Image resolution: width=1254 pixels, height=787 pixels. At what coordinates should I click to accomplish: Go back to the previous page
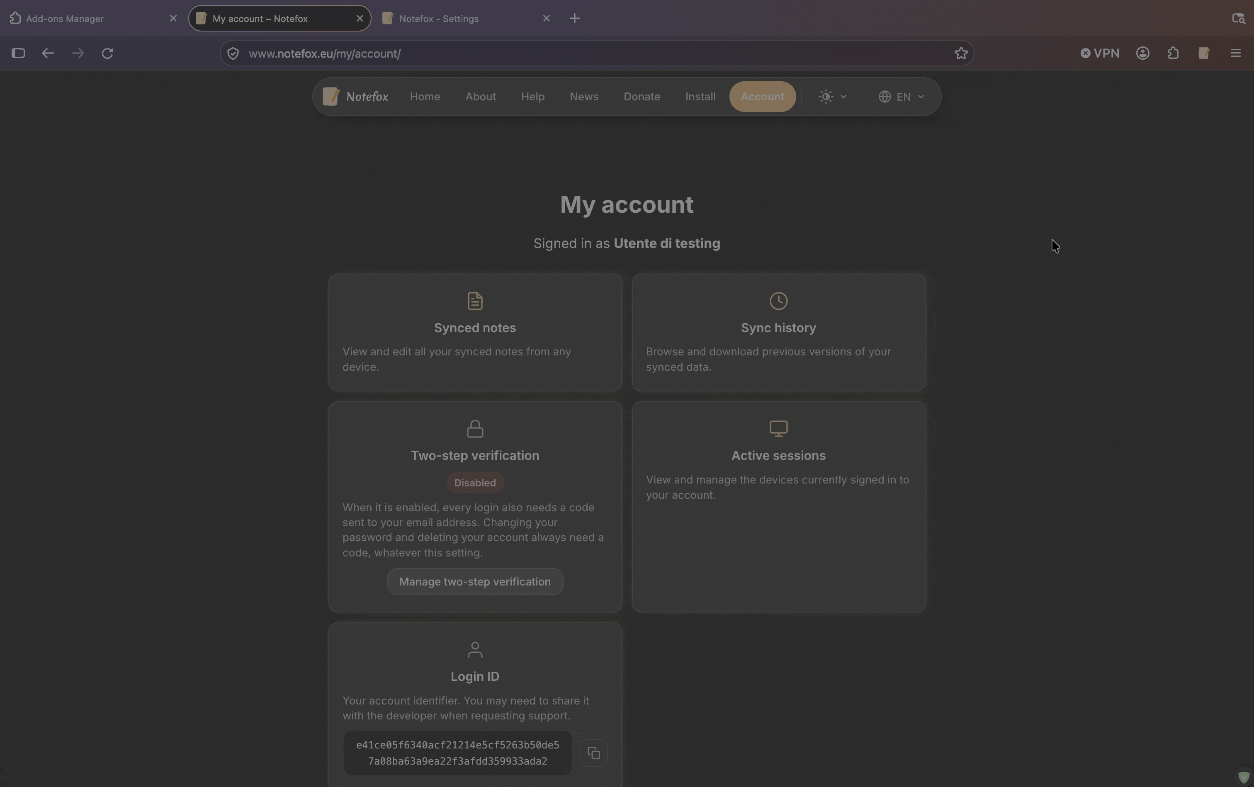point(48,53)
